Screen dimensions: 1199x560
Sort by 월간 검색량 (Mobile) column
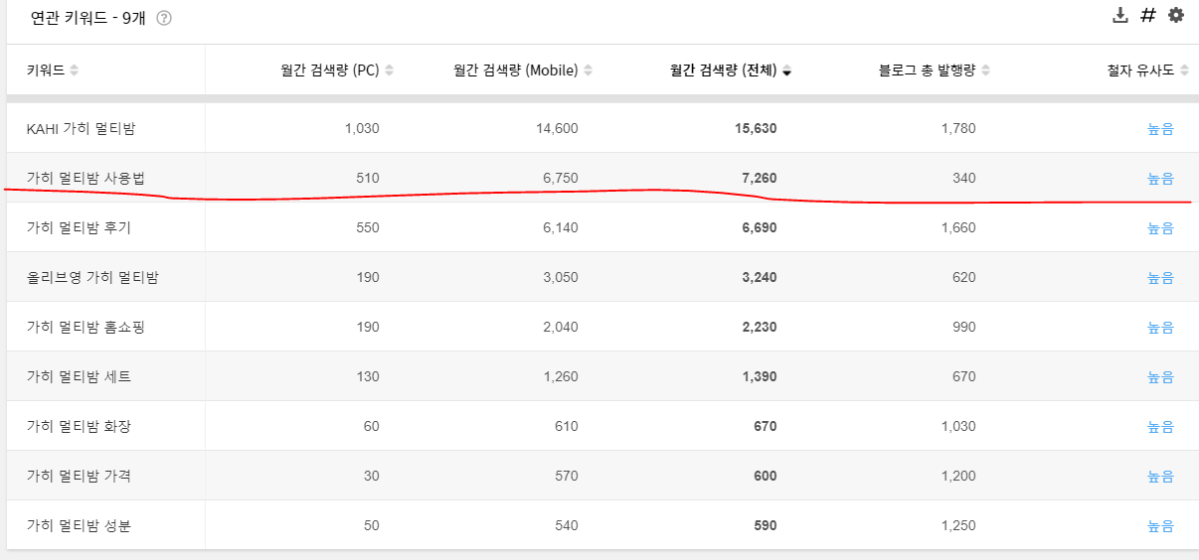click(588, 70)
